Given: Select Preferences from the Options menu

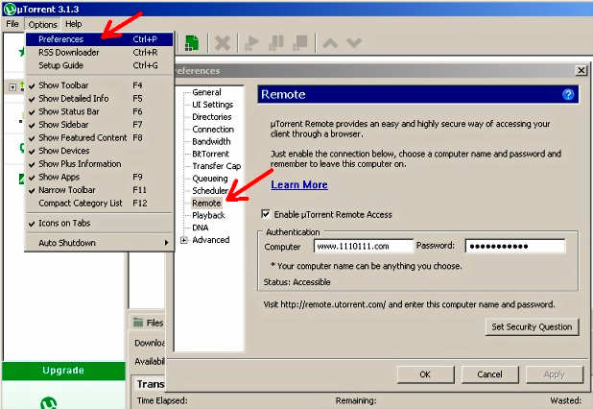Looking at the screenshot, I should point(60,39).
